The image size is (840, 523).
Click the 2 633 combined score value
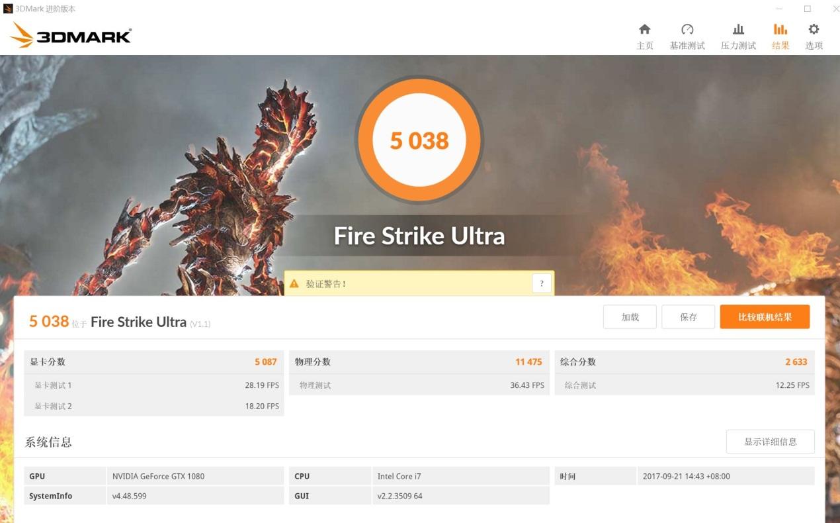click(796, 362)
